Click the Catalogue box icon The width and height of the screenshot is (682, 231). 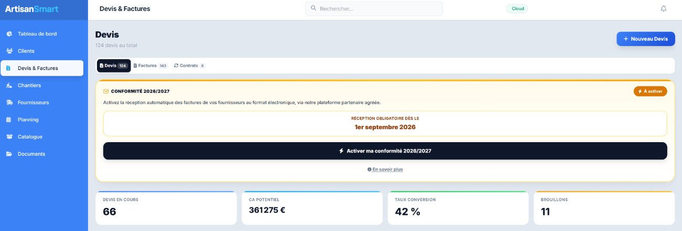[x=9, y=137]
